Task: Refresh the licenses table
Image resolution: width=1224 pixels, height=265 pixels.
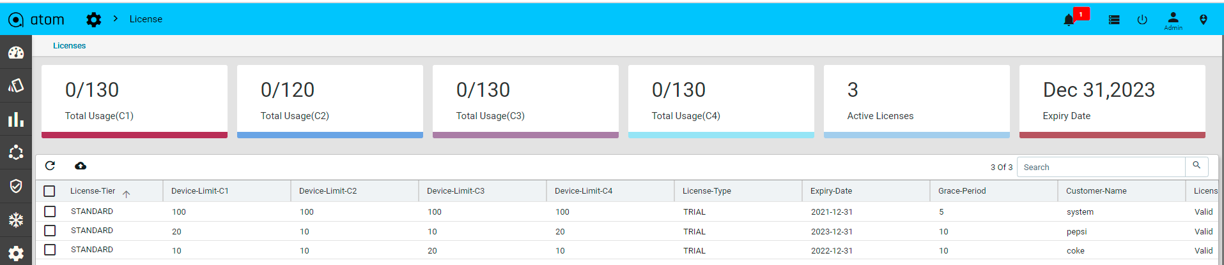Action: click(50, 166)
